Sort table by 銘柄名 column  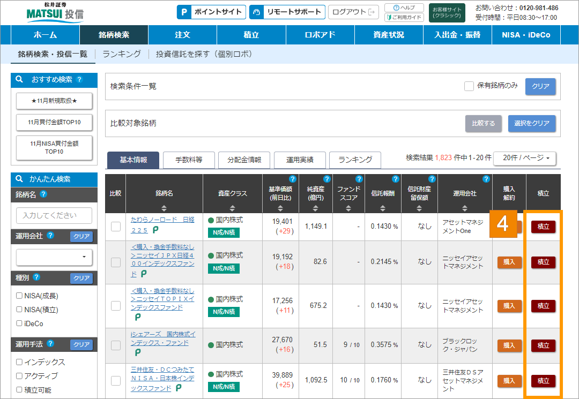pos(164,208)
